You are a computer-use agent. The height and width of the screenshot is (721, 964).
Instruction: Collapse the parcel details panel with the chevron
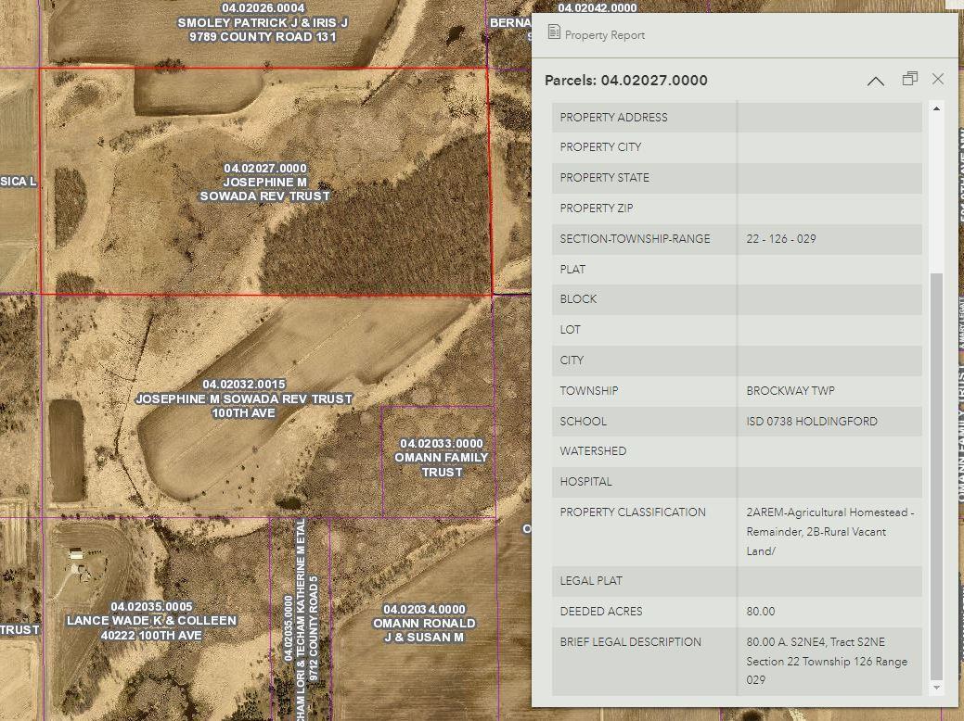875,81
